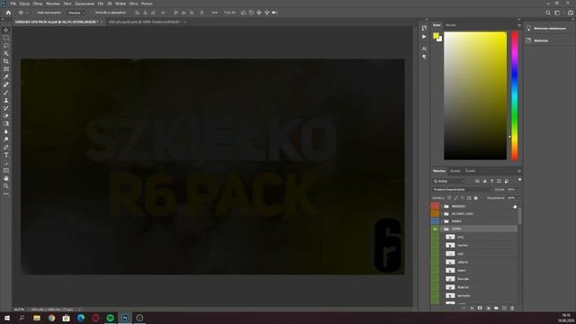Click the add layer mask icon

(480, 308)
